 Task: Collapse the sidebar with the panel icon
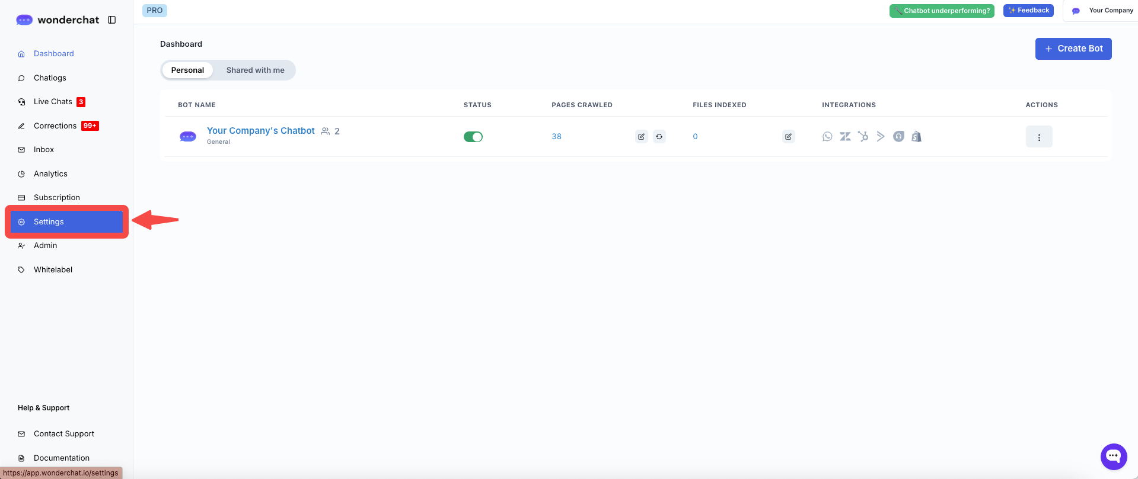click(x=111, y=20)
